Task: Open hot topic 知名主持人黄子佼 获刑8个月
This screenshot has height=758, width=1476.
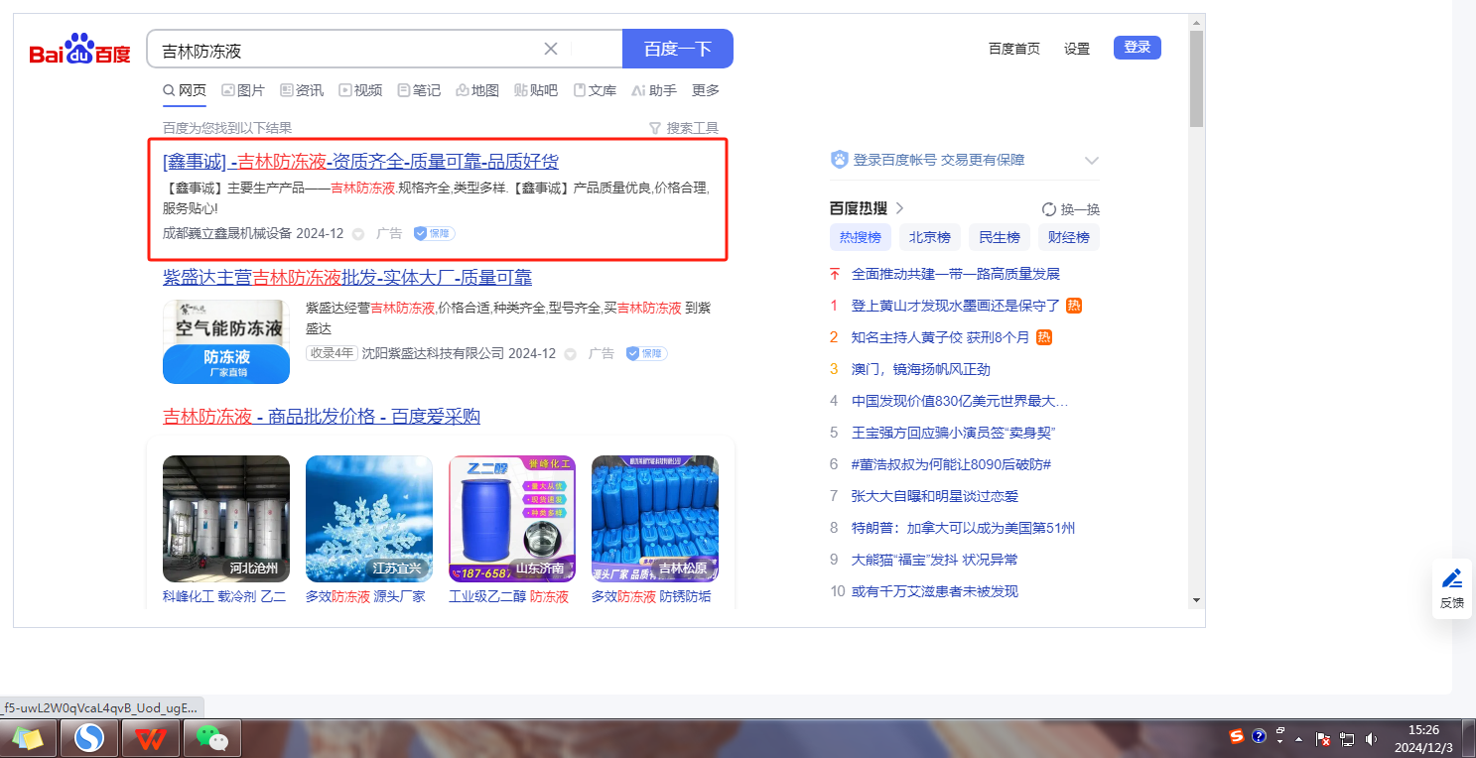Action: [x=941, y=337]
